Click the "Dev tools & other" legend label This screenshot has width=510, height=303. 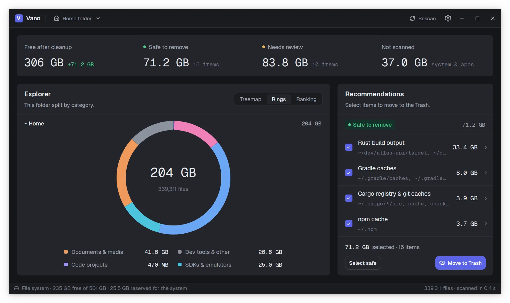[x=207, y=252]
